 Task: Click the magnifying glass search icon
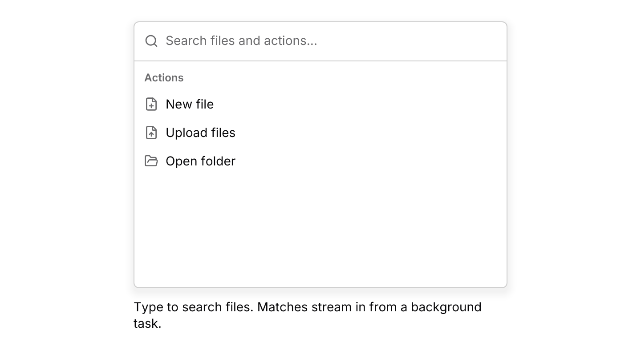pyautogui.click(x=151, y=41)
